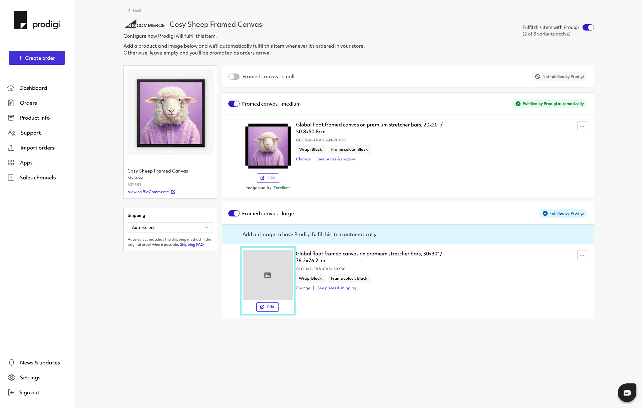Open the Settings menu item
Screen dimensions: 642x408
coord(29,377)
